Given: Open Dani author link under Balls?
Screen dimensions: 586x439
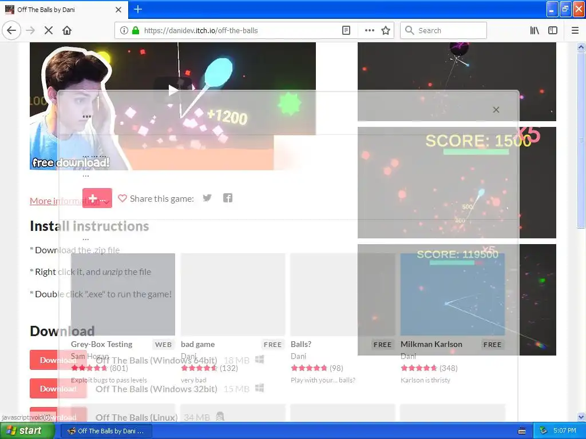Looking at the screenshot, I should (x=298, y=356).
